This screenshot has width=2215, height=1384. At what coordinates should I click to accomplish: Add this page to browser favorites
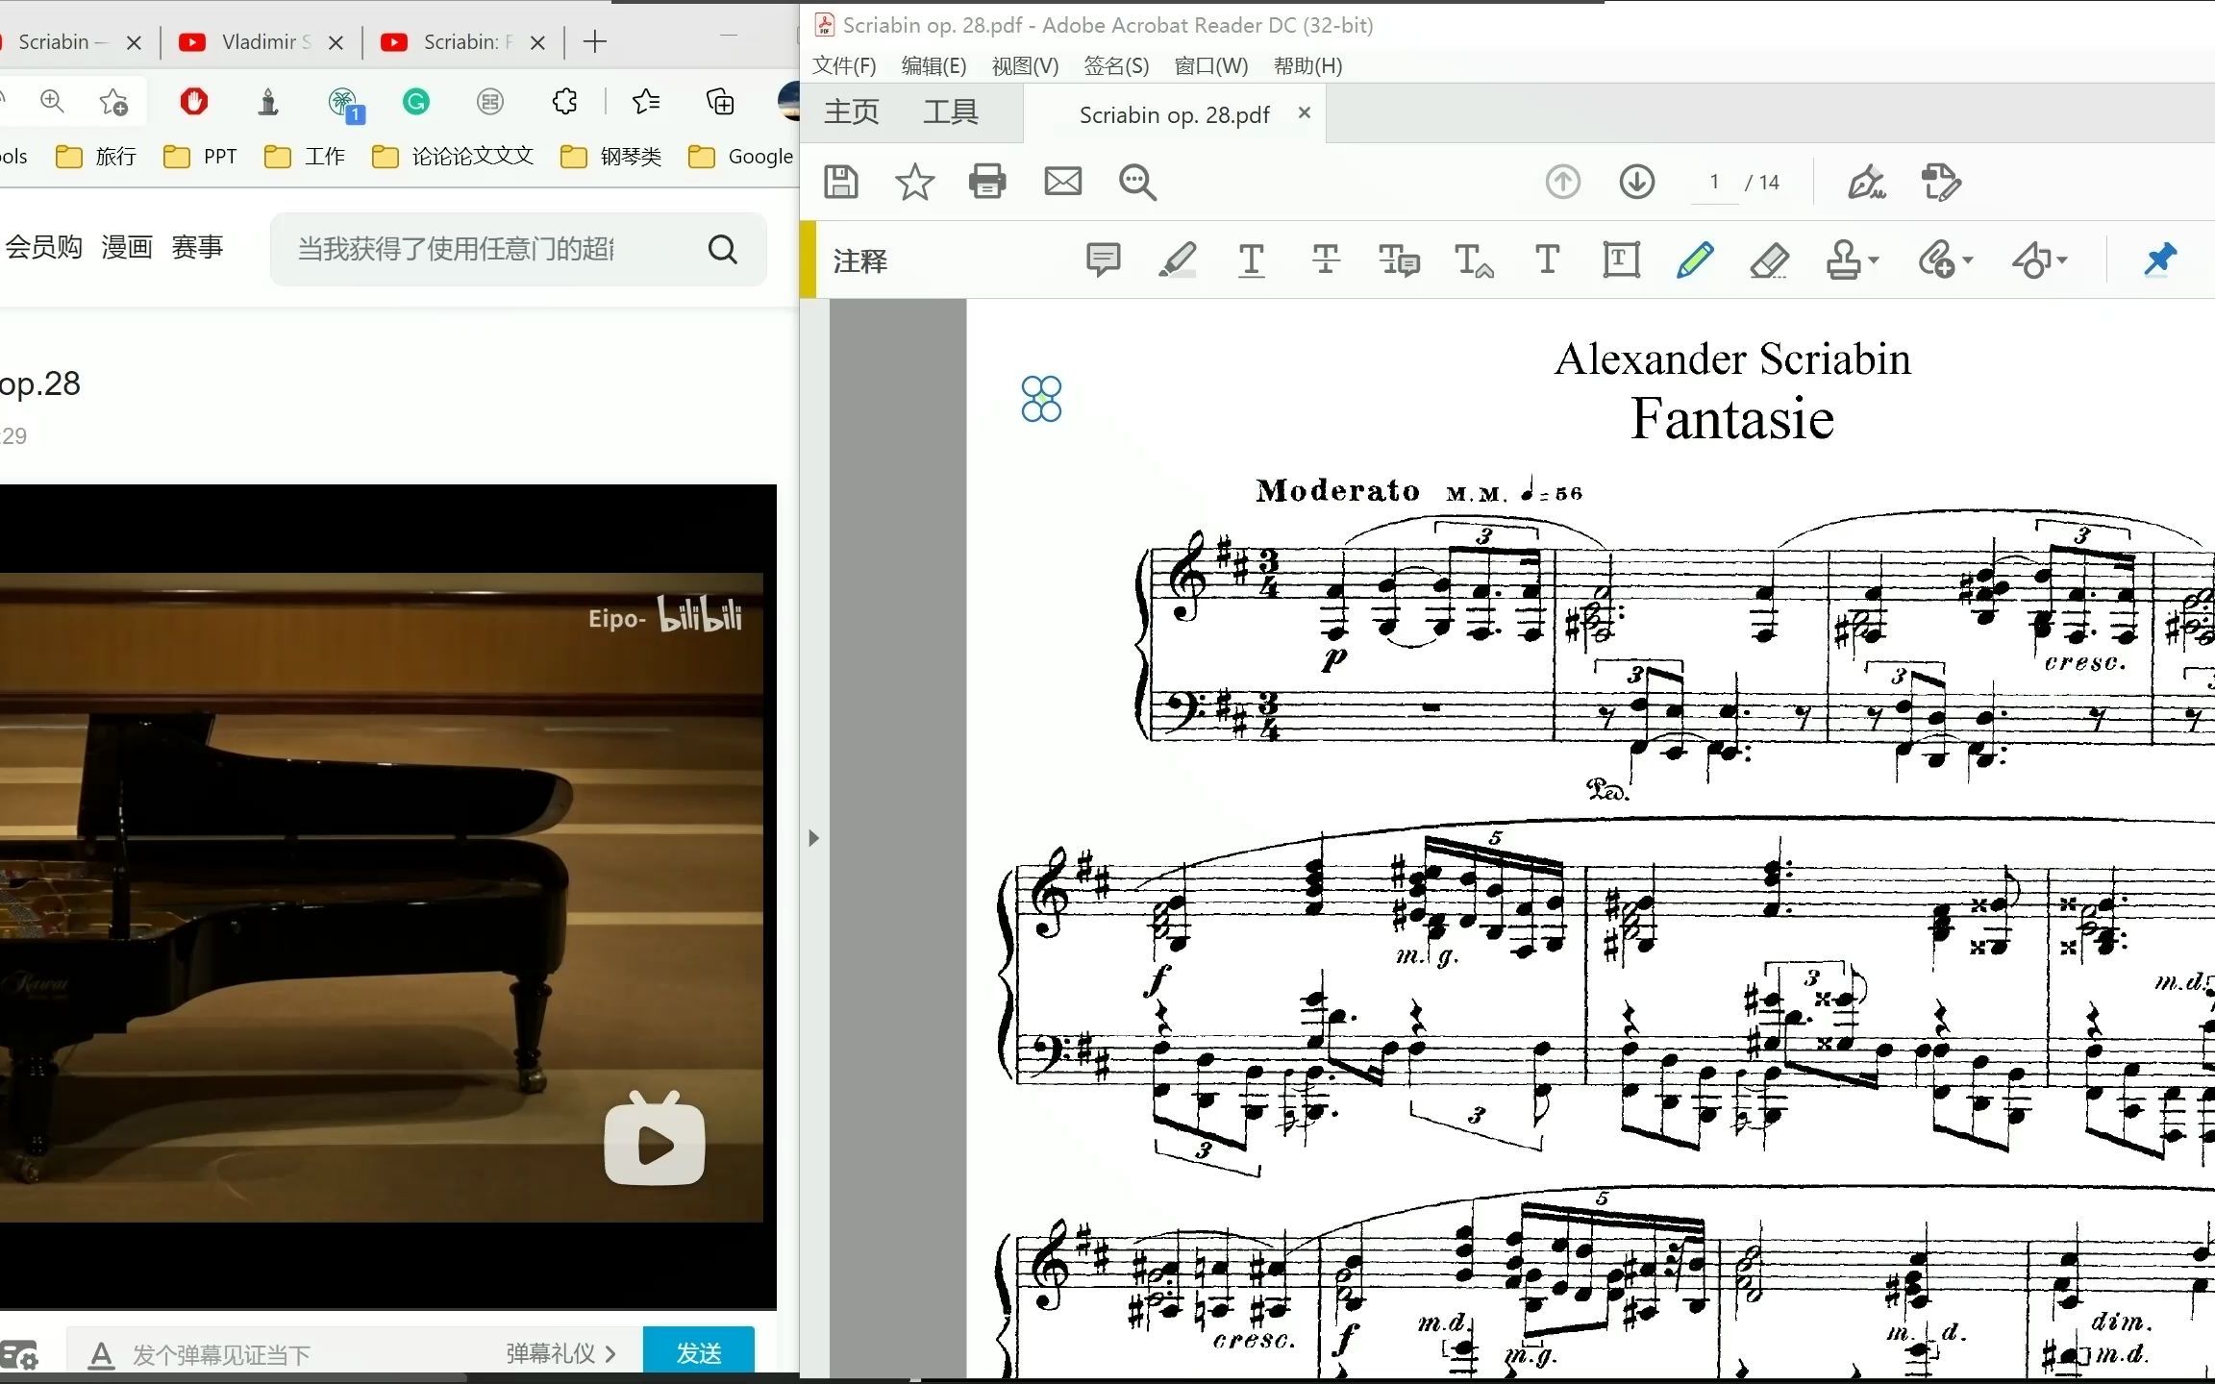tap(113, 102)
